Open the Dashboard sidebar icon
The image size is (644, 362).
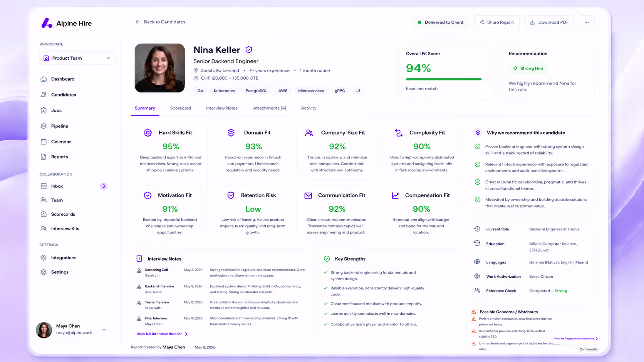(44, 79)
